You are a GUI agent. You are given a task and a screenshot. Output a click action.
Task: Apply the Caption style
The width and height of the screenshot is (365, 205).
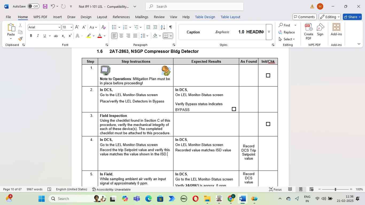click(193, 32)
